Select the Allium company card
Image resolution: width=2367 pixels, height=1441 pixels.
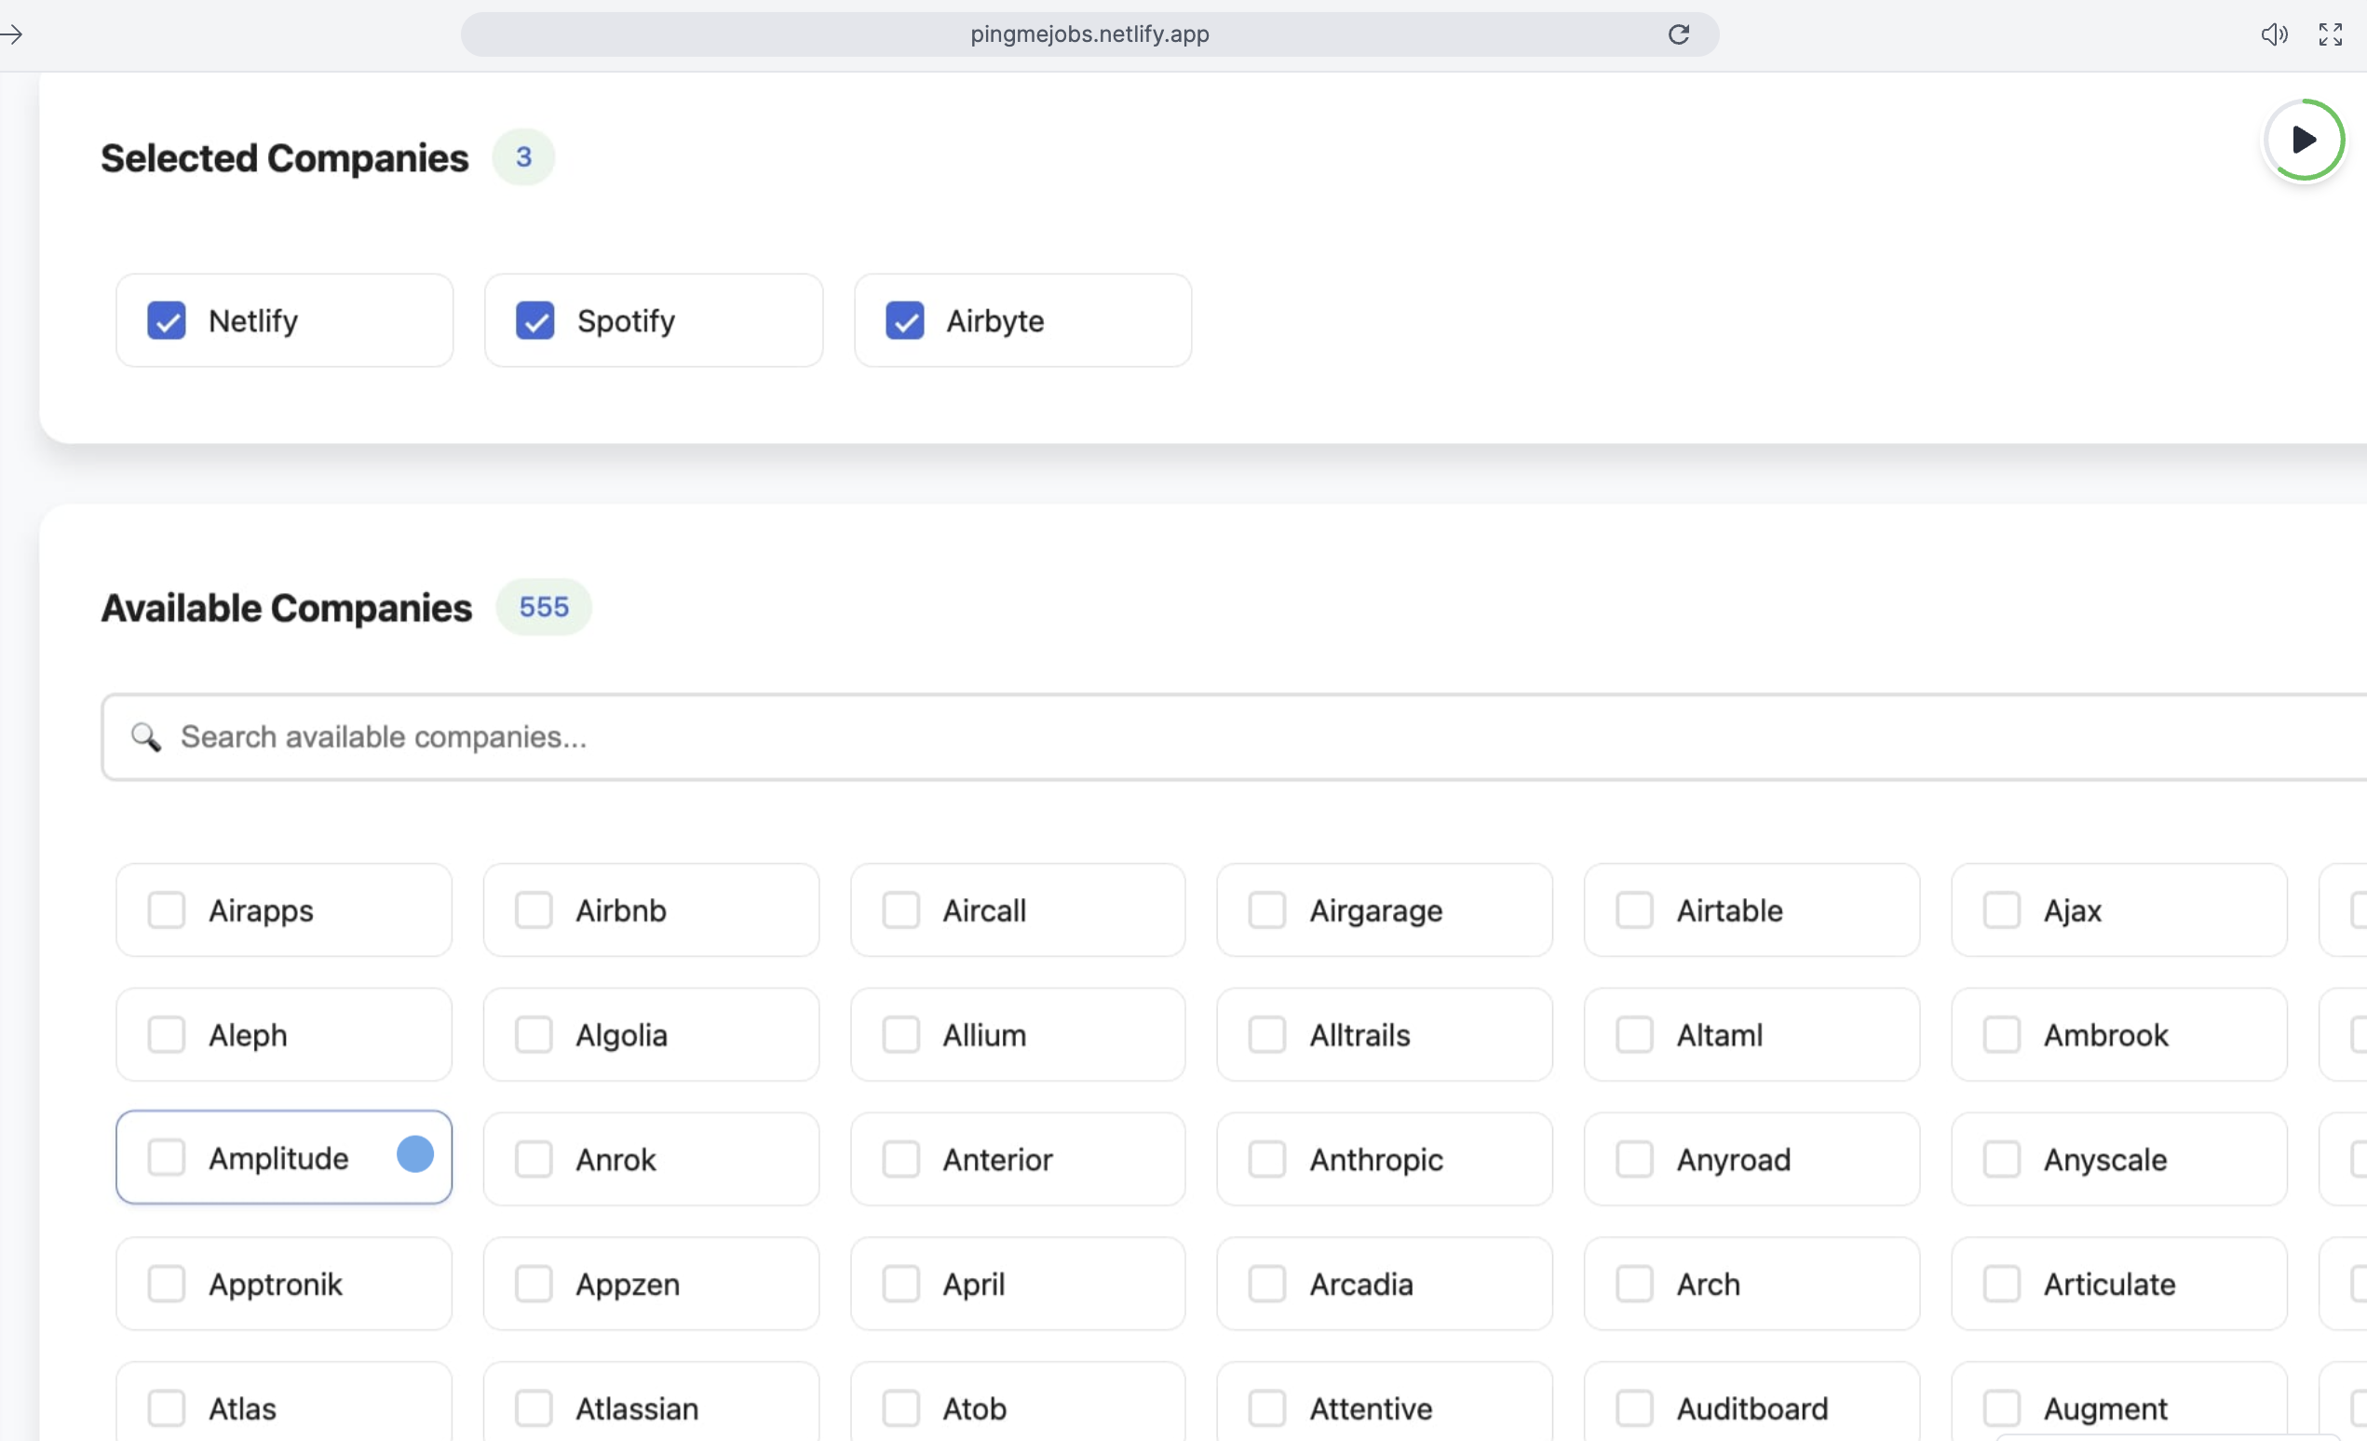coord(1019,1035)
